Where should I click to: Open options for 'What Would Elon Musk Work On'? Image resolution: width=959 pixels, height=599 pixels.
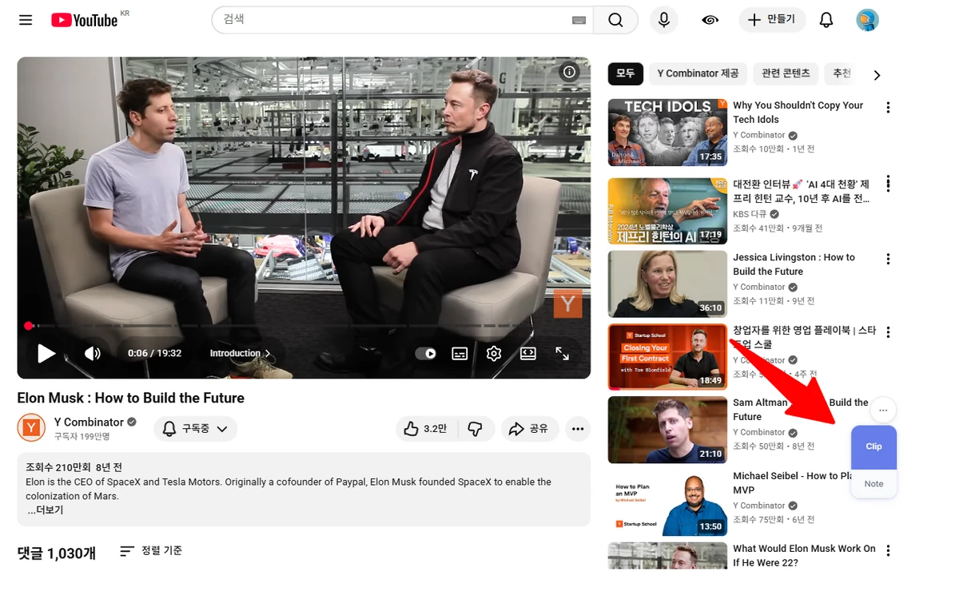click(888, 550)
